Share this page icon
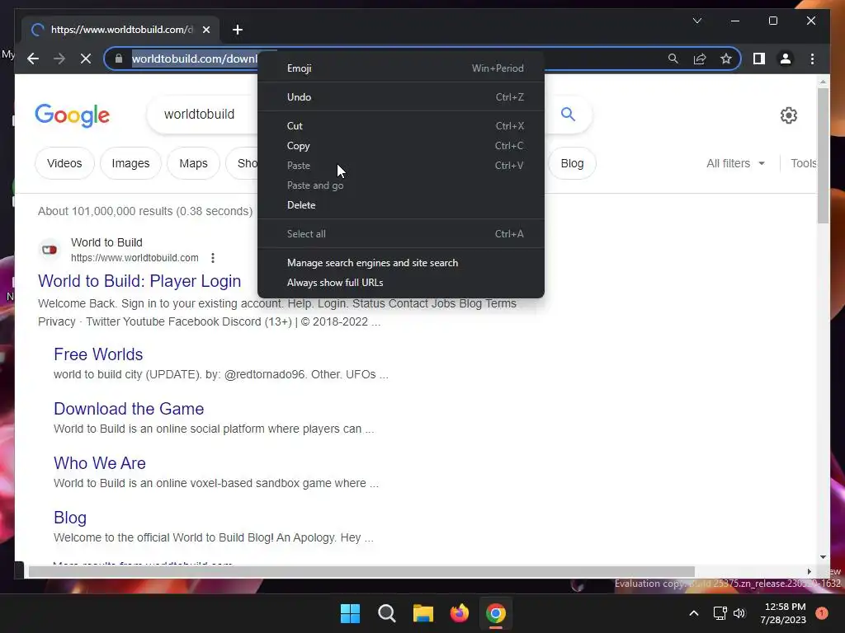Screen dimensions: 845x633 (x=700, y=59)
